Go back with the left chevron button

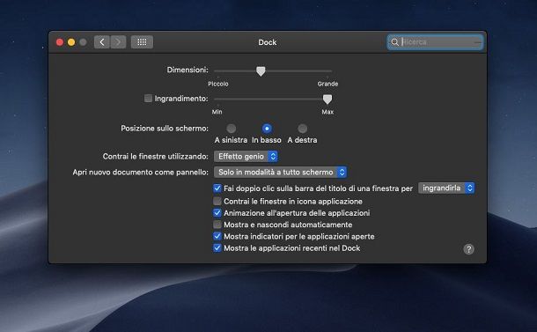point(102,42)
